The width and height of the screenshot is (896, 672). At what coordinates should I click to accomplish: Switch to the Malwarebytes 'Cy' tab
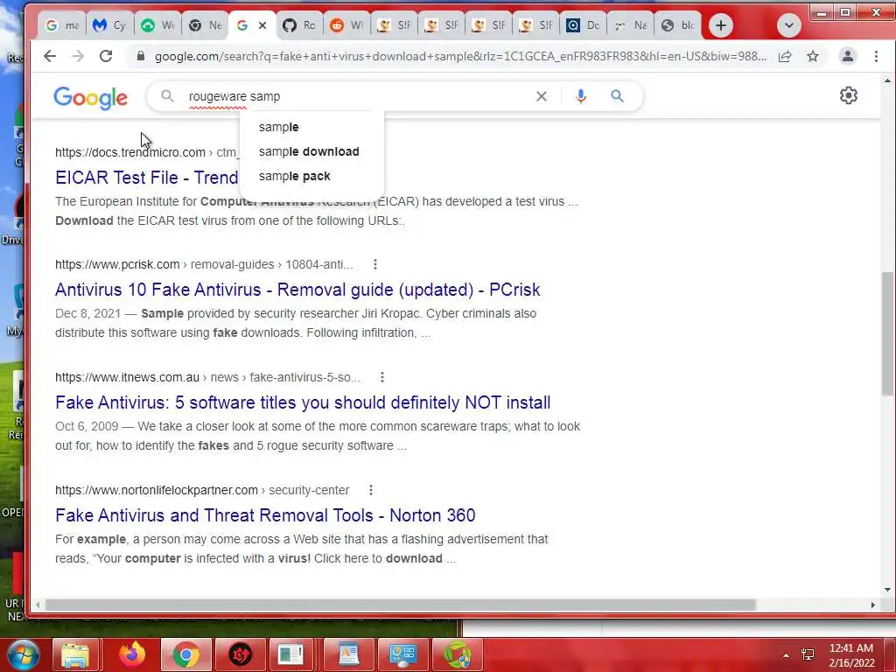pos(109,25)
